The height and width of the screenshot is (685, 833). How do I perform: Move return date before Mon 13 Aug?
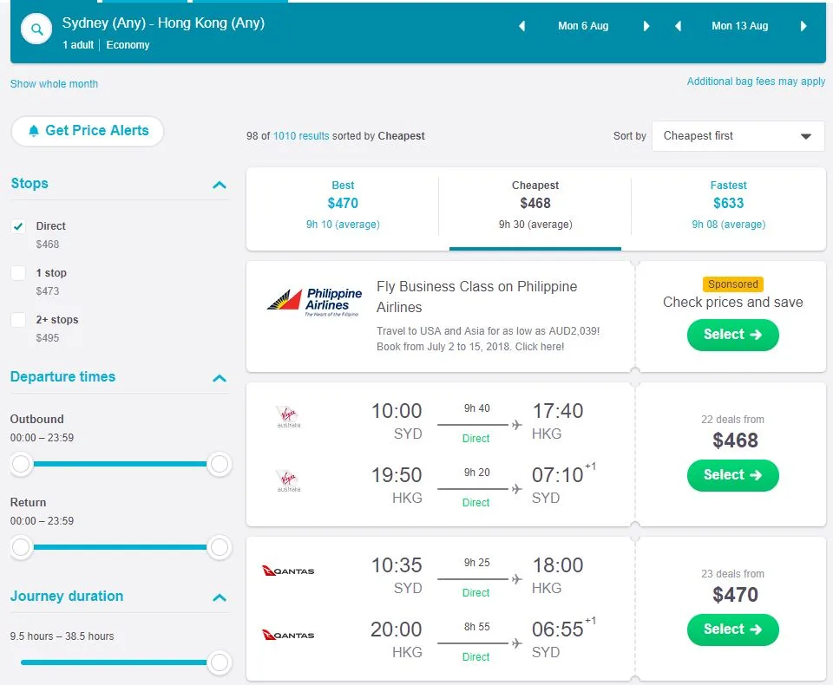678,26
